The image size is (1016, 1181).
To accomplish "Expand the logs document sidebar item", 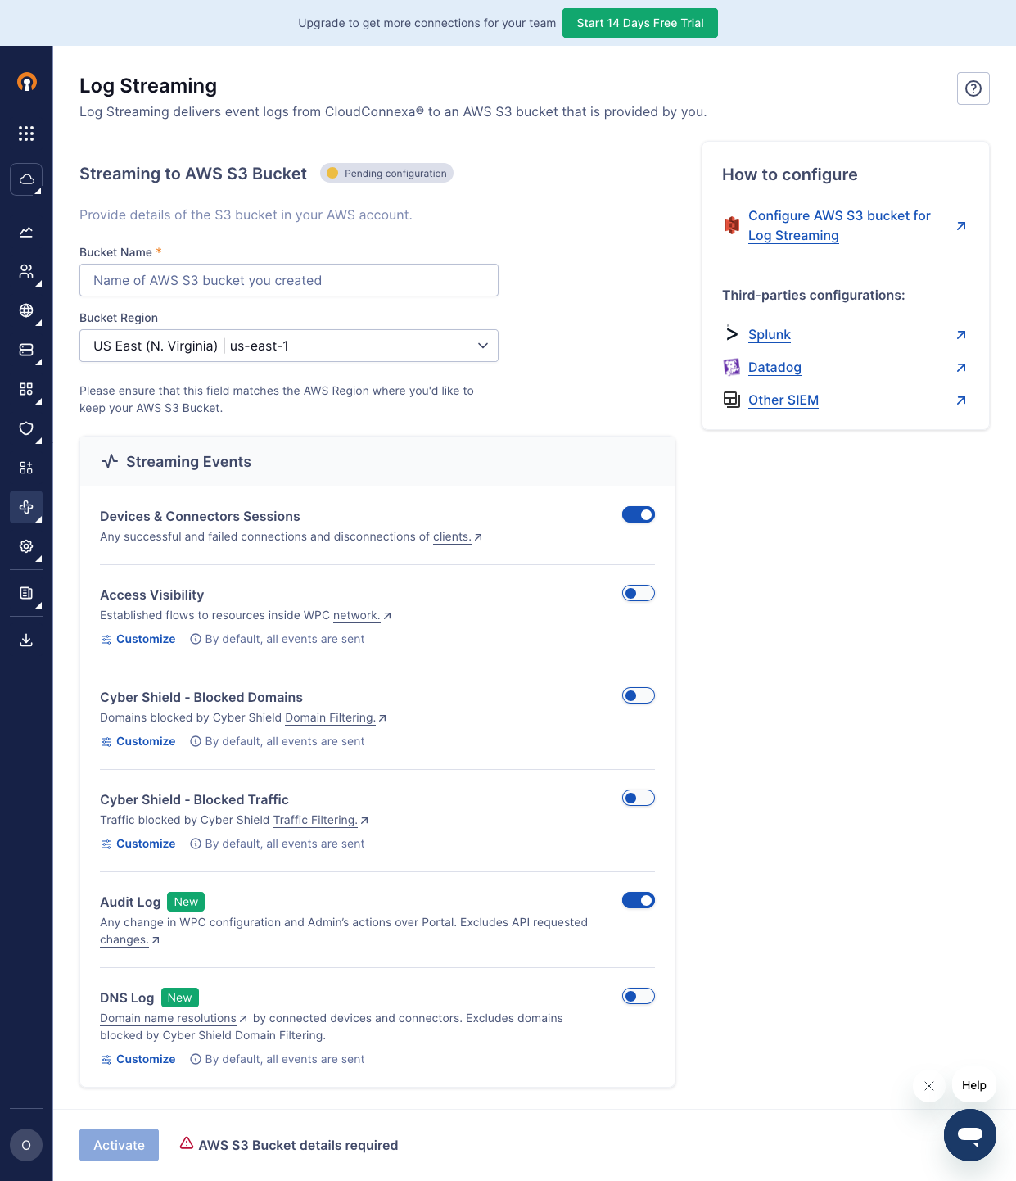I will [x=25, y=593].
